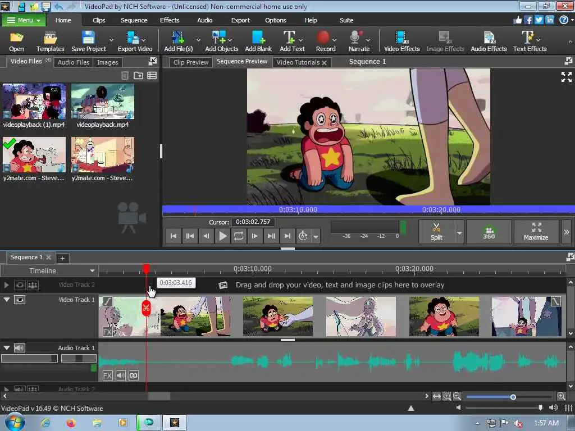This screenshot has height=431, width=575.
Task: Click the Facebook share icon
Action: tap(528, 20)
